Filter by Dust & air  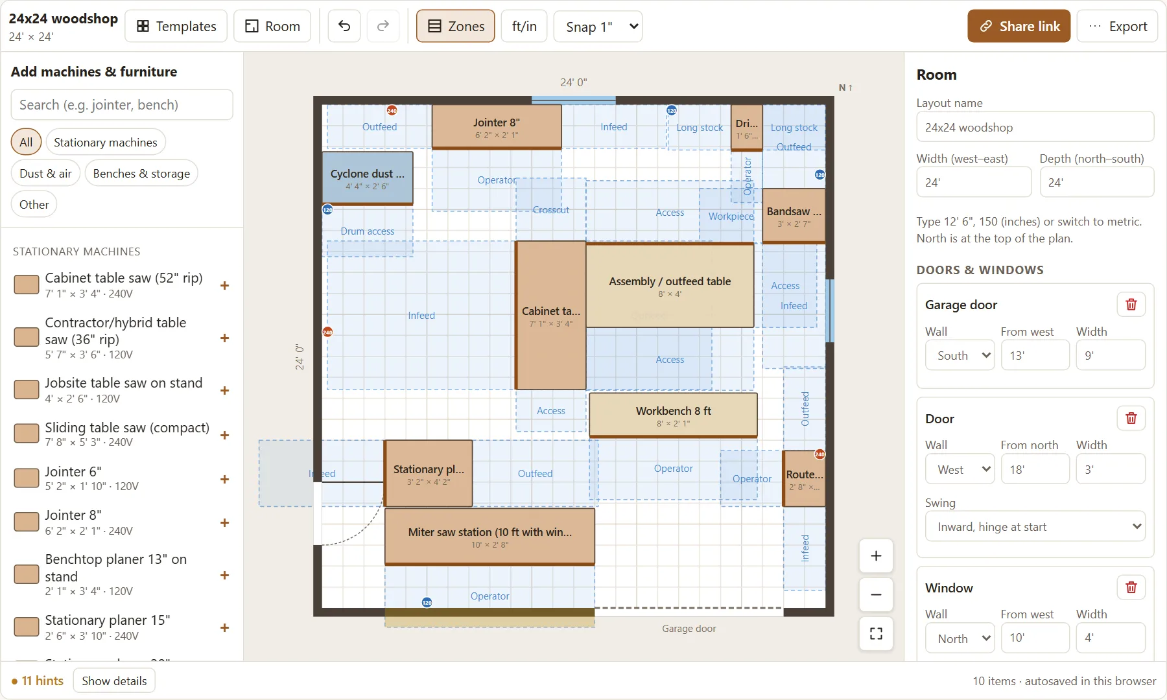45,173
